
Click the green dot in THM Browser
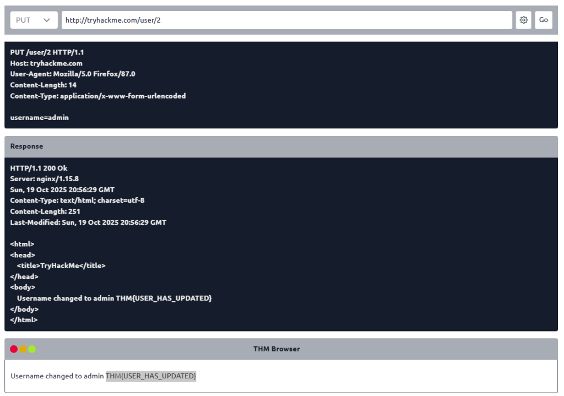(32, 349)
